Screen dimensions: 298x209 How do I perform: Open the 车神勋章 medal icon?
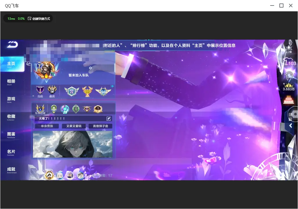pos(40,109)
